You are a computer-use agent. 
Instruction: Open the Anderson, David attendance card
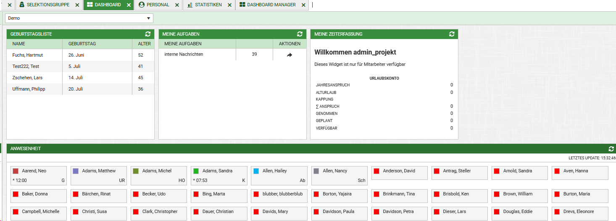pos(400,173)
